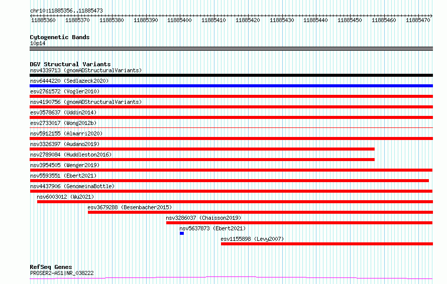
Task: Select the red bar under esv1155898 Levy2007
Action: coord(327,244)
